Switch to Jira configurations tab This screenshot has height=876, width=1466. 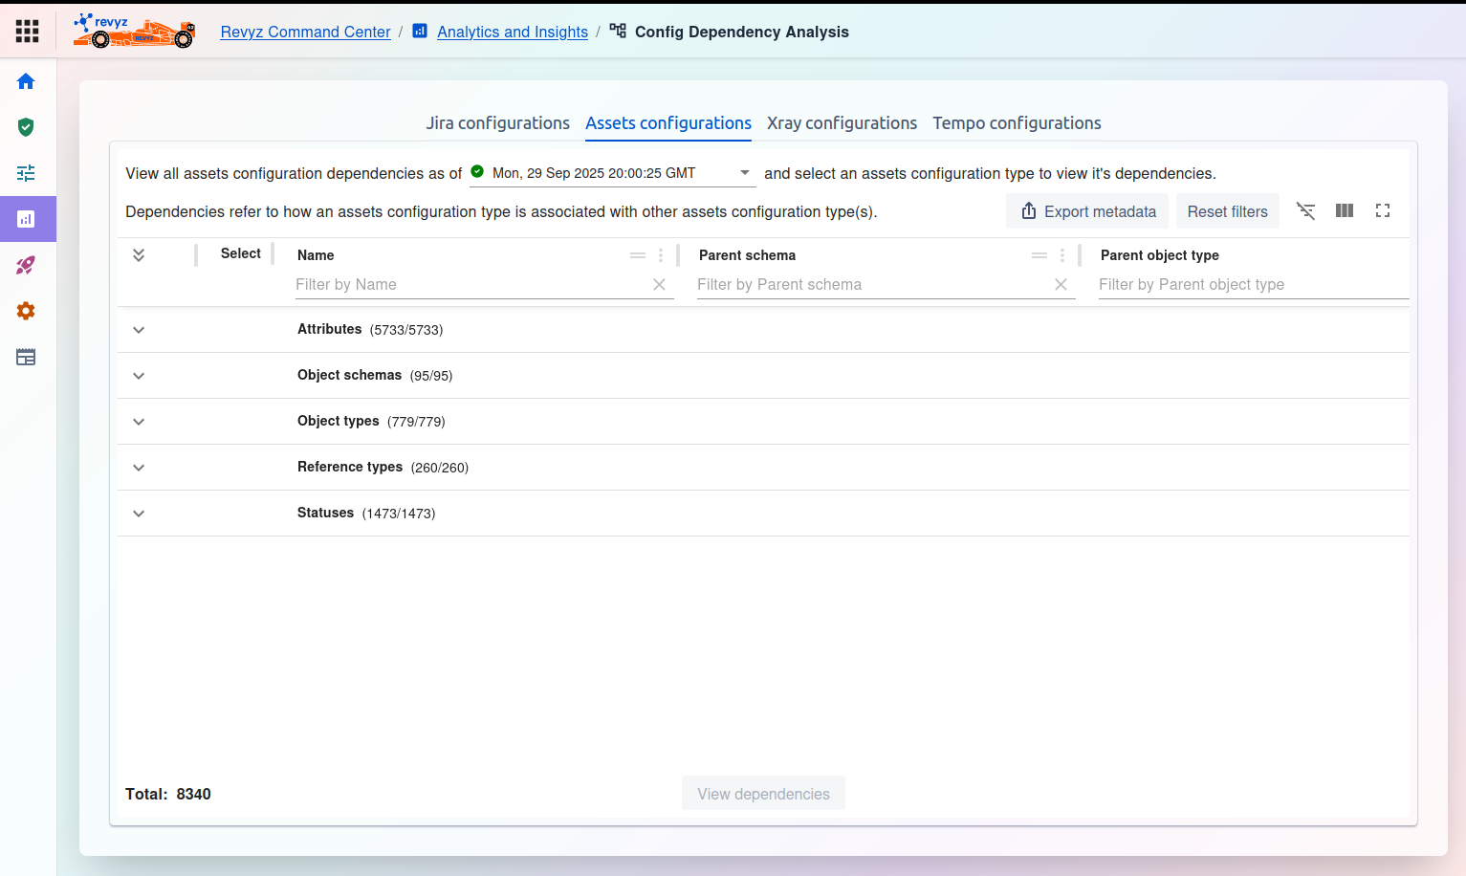point(497,123)
